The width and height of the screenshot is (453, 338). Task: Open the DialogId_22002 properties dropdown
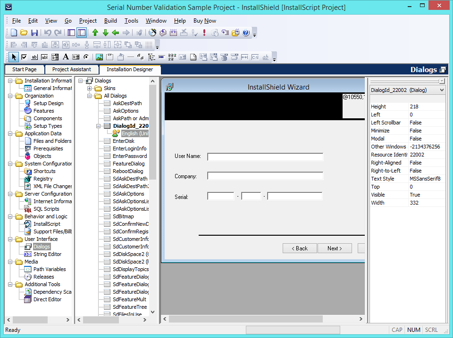coord(442,90)
